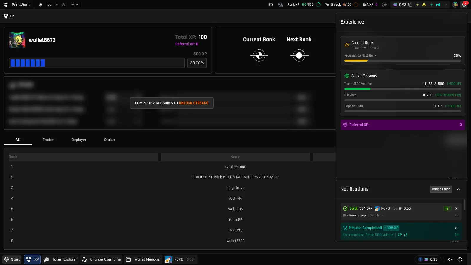Image resolution: width=471 pixels, height=265 pixels.
Task: Click Mark all read button
Action: tap(441, 189)
